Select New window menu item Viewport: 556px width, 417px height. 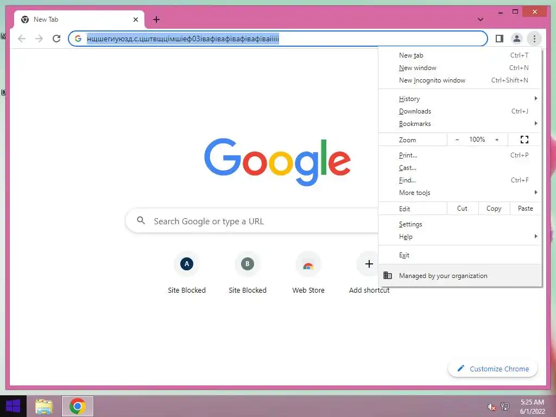coord(460,68)
